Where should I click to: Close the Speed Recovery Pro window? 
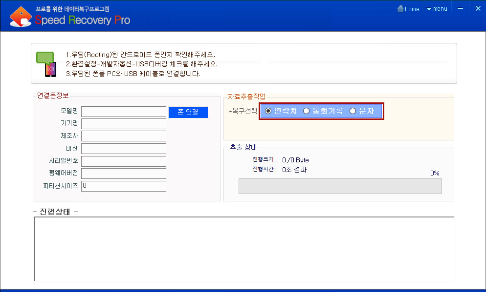click(478, 8)
